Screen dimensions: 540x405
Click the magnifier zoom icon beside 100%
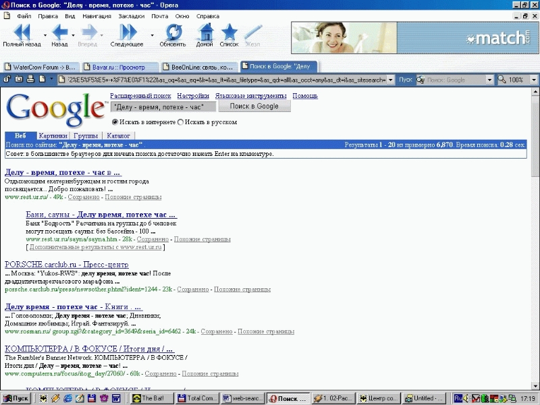pyautogui.click(x=502, y=80)
